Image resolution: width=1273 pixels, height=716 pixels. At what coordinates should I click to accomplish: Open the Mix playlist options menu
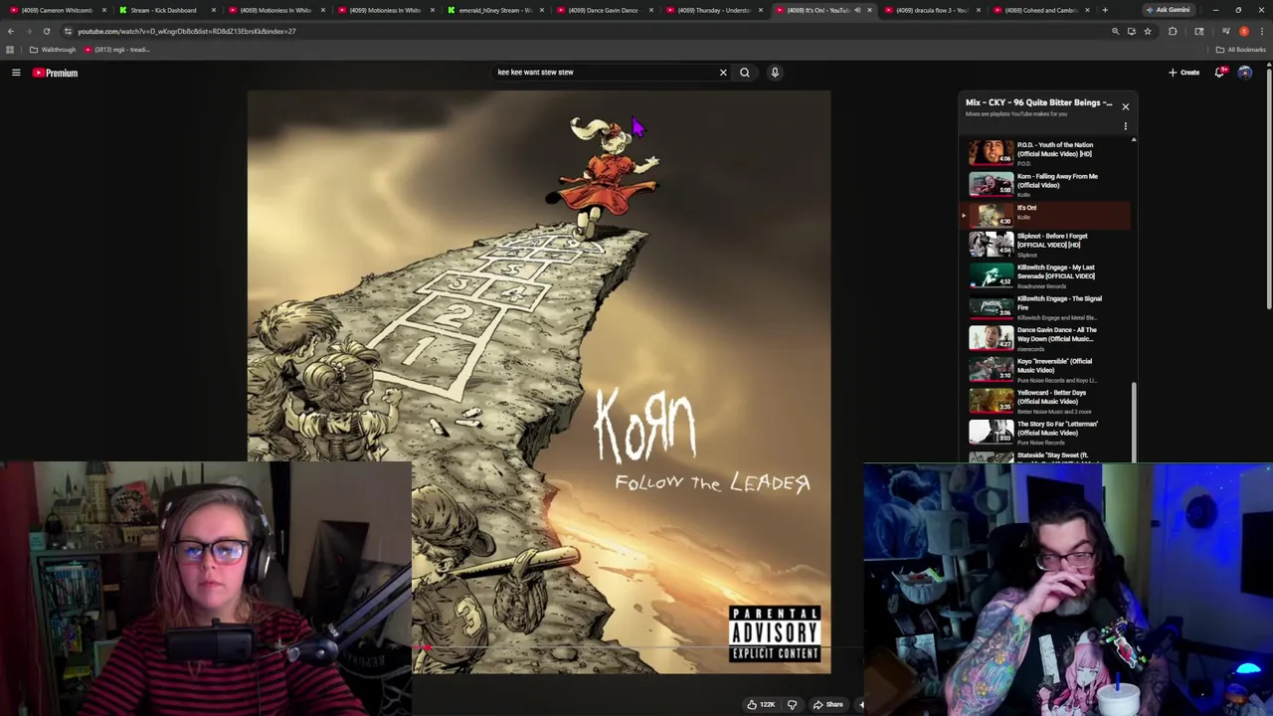tap(1125, 126)
